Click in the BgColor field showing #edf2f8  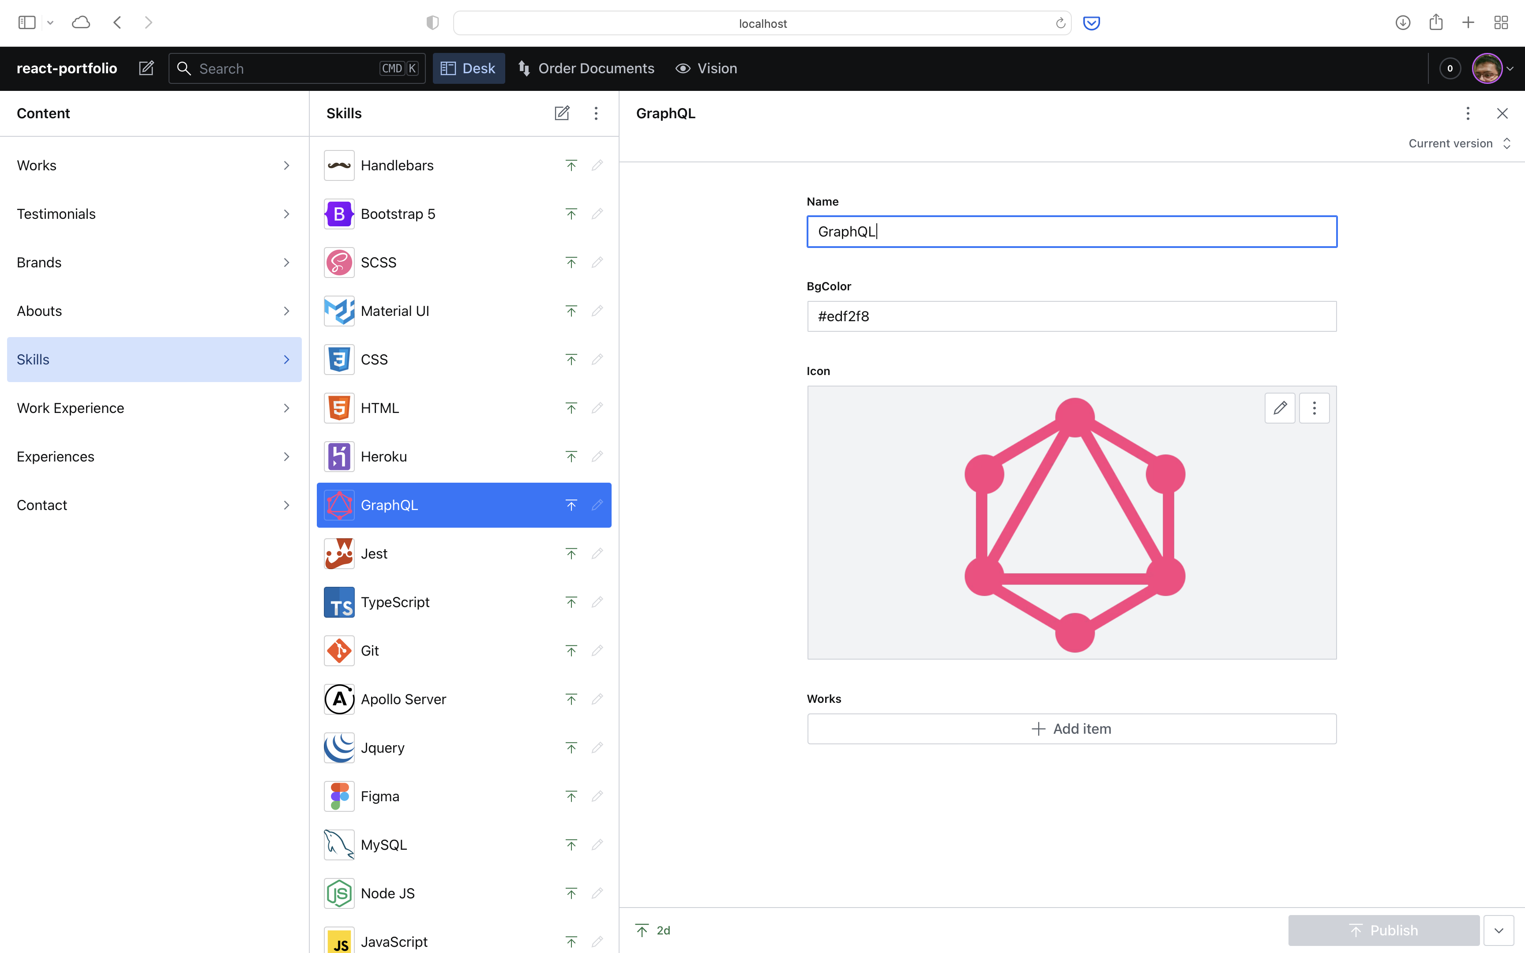click(1071, 316)
